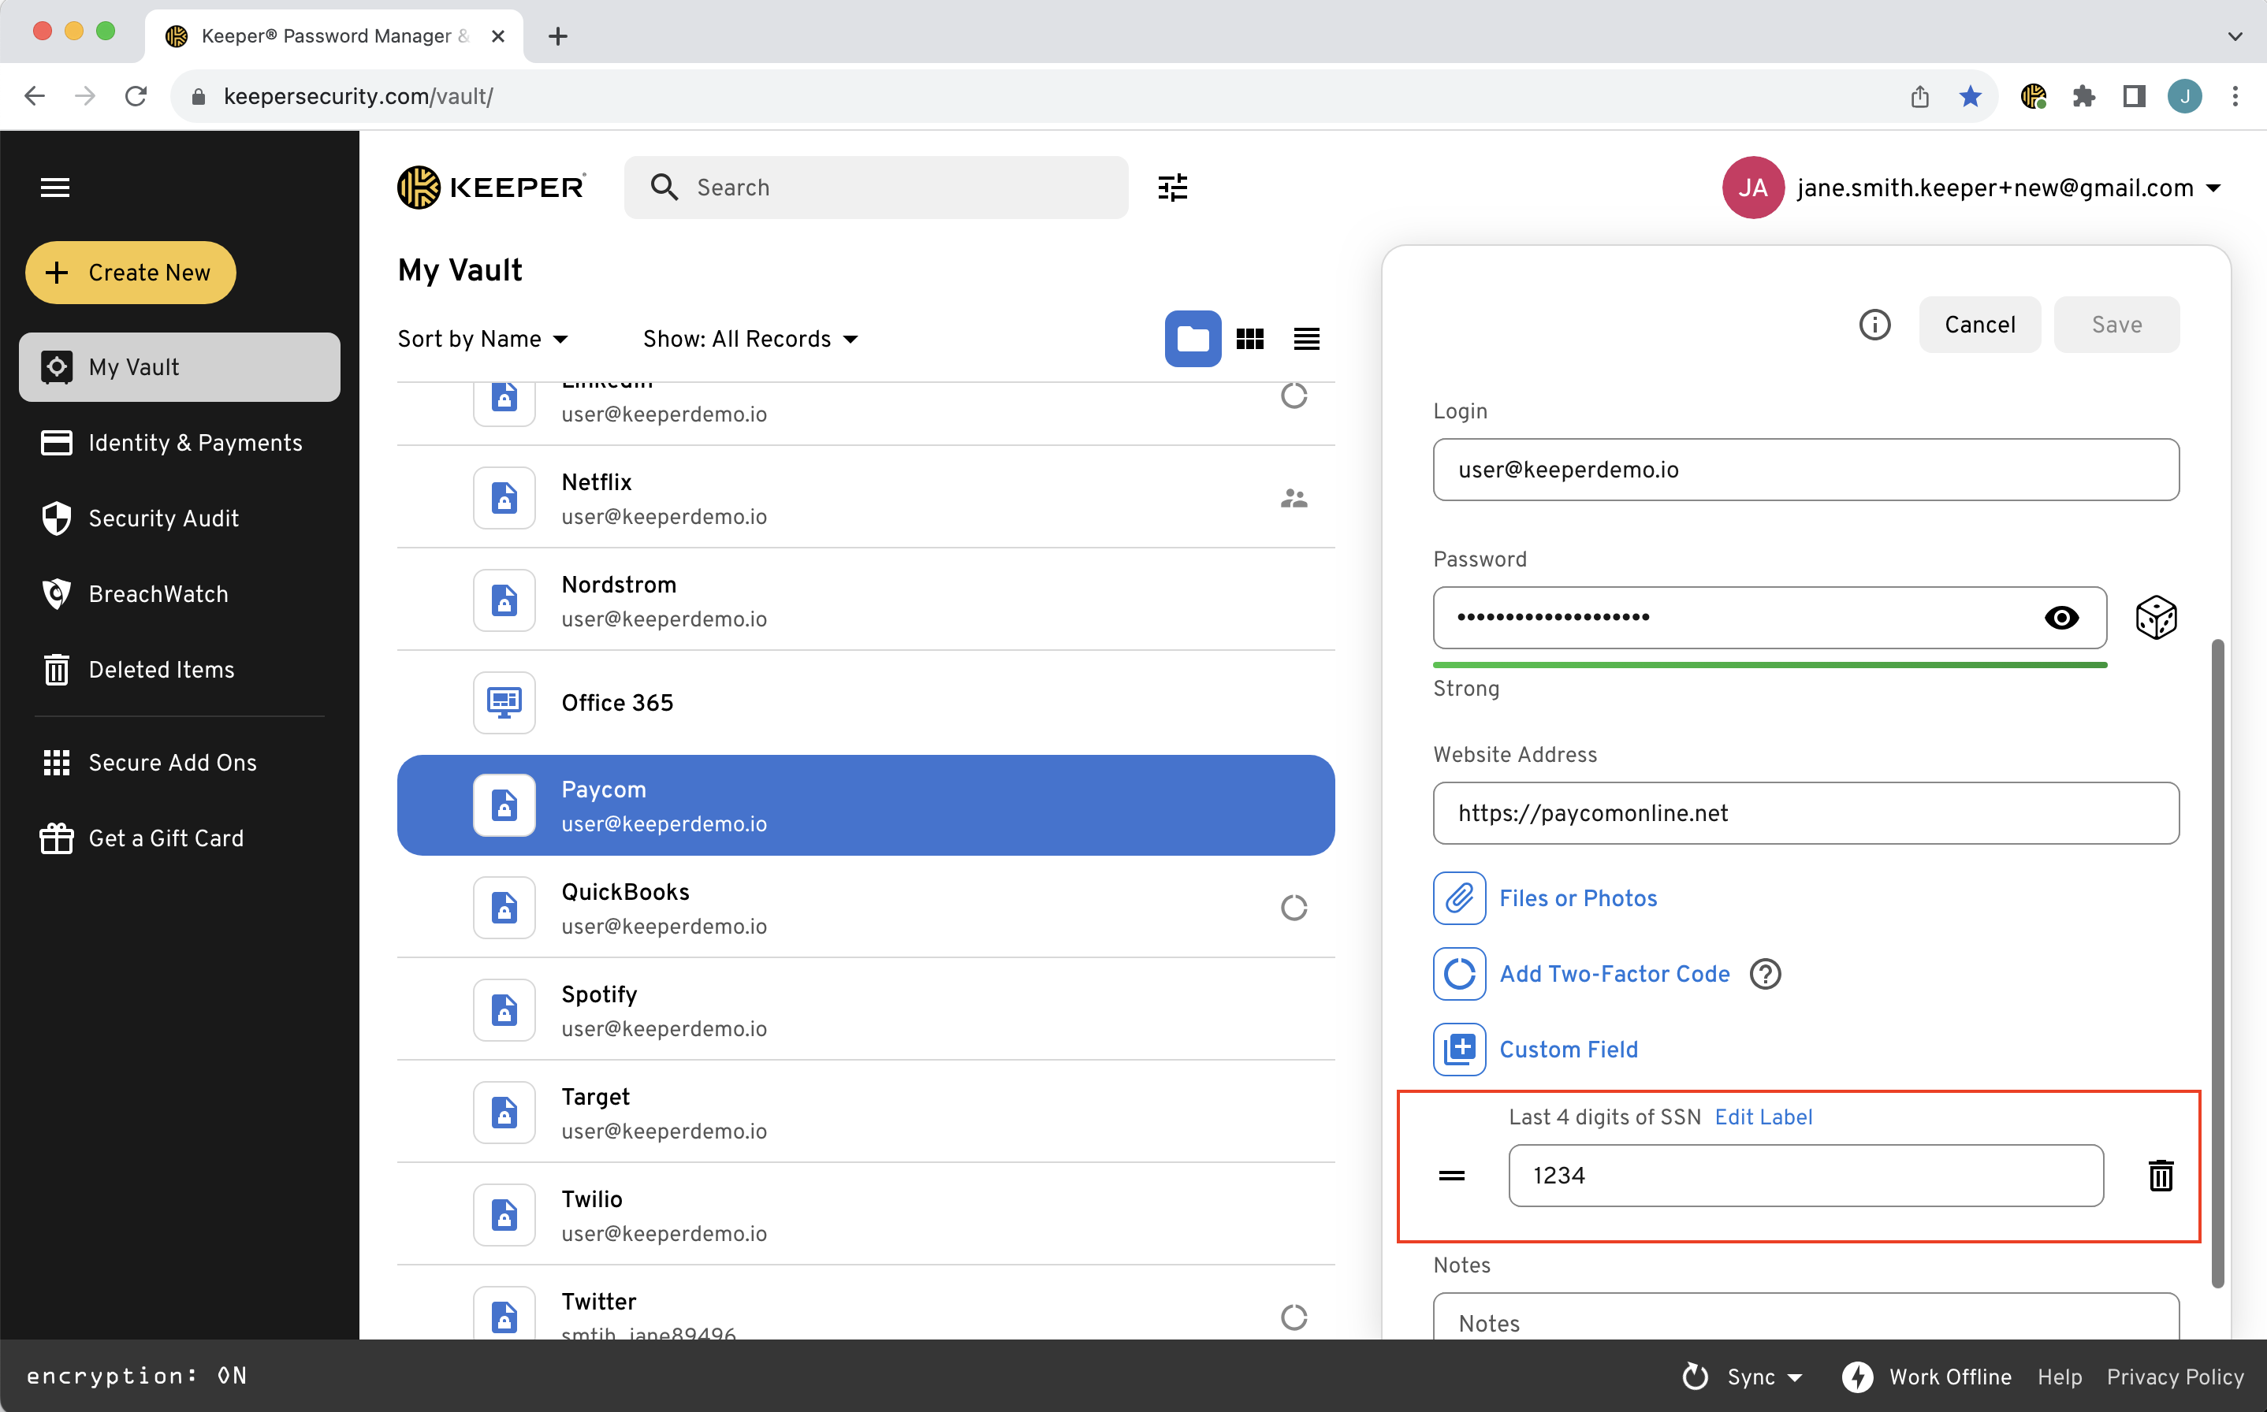The width and height of the screenshot is (2267, 1412).
Task: Click the Cancel button
Action: [x=1979, y=325]
